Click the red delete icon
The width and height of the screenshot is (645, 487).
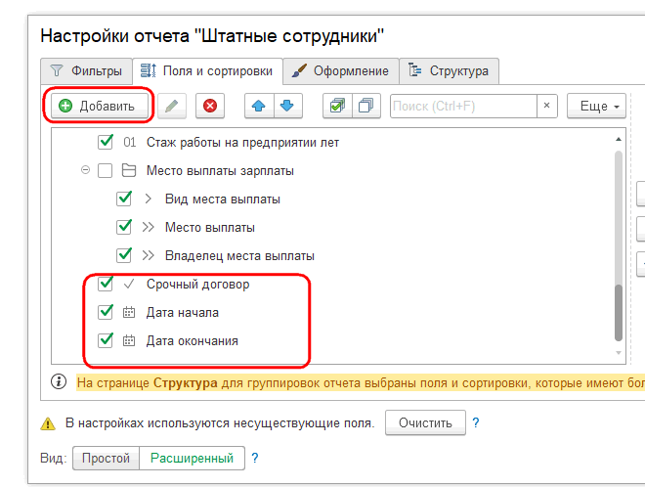[x=210, y=106]
